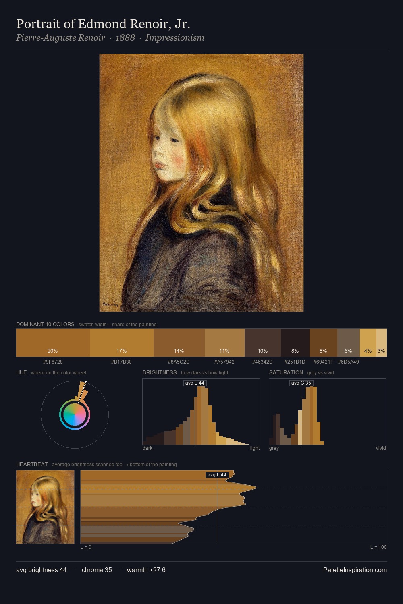Click the 'grey' axis label
Screen dimensions: 403x604
point(274,448)
